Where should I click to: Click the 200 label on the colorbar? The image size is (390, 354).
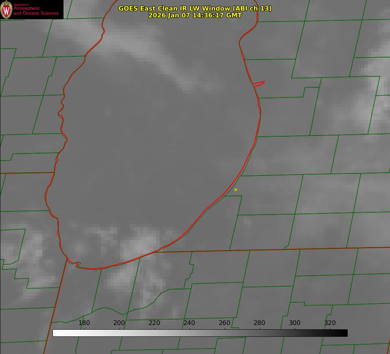pyautogui.click(x=119, y=323)
